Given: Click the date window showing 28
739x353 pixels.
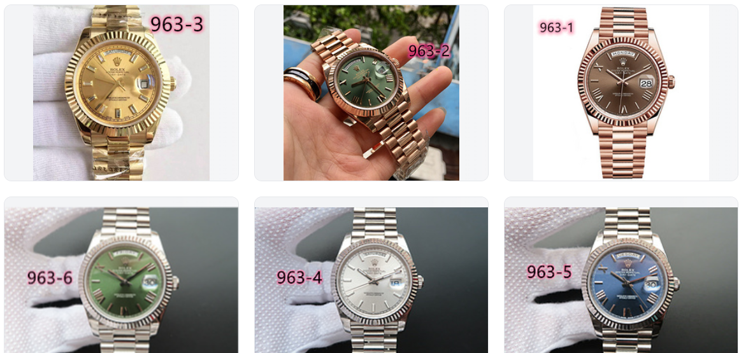Looking at the screenshot, I should 645,83.
